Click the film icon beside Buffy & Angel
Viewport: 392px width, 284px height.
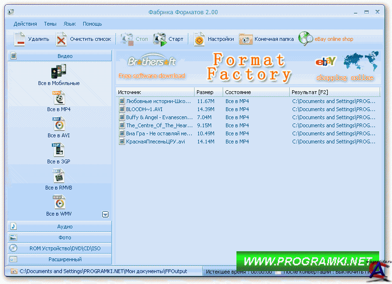122,117
